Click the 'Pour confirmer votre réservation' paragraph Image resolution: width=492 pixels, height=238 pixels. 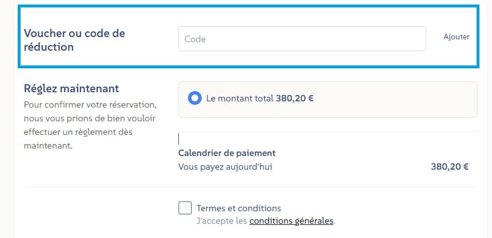(90, 105)
